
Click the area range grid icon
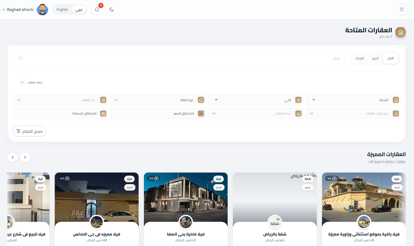click(x=103, y=113)
